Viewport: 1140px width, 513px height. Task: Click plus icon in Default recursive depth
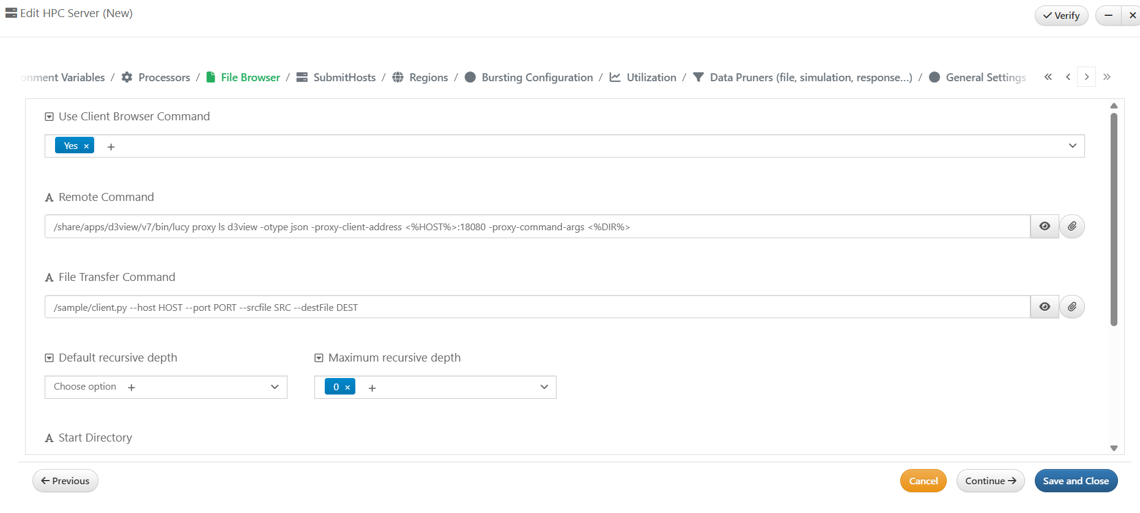[x=131, y=388]
